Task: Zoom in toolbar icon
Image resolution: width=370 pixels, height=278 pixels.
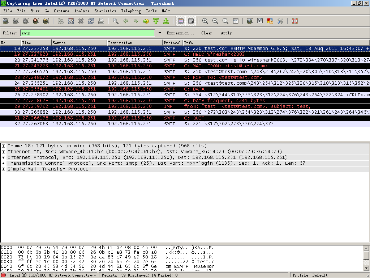Action: 205,21
